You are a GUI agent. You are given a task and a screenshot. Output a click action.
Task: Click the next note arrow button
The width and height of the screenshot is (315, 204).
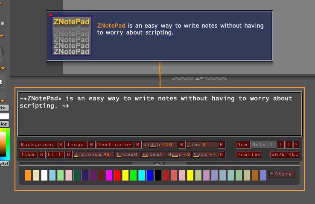(x=289, y=145)
